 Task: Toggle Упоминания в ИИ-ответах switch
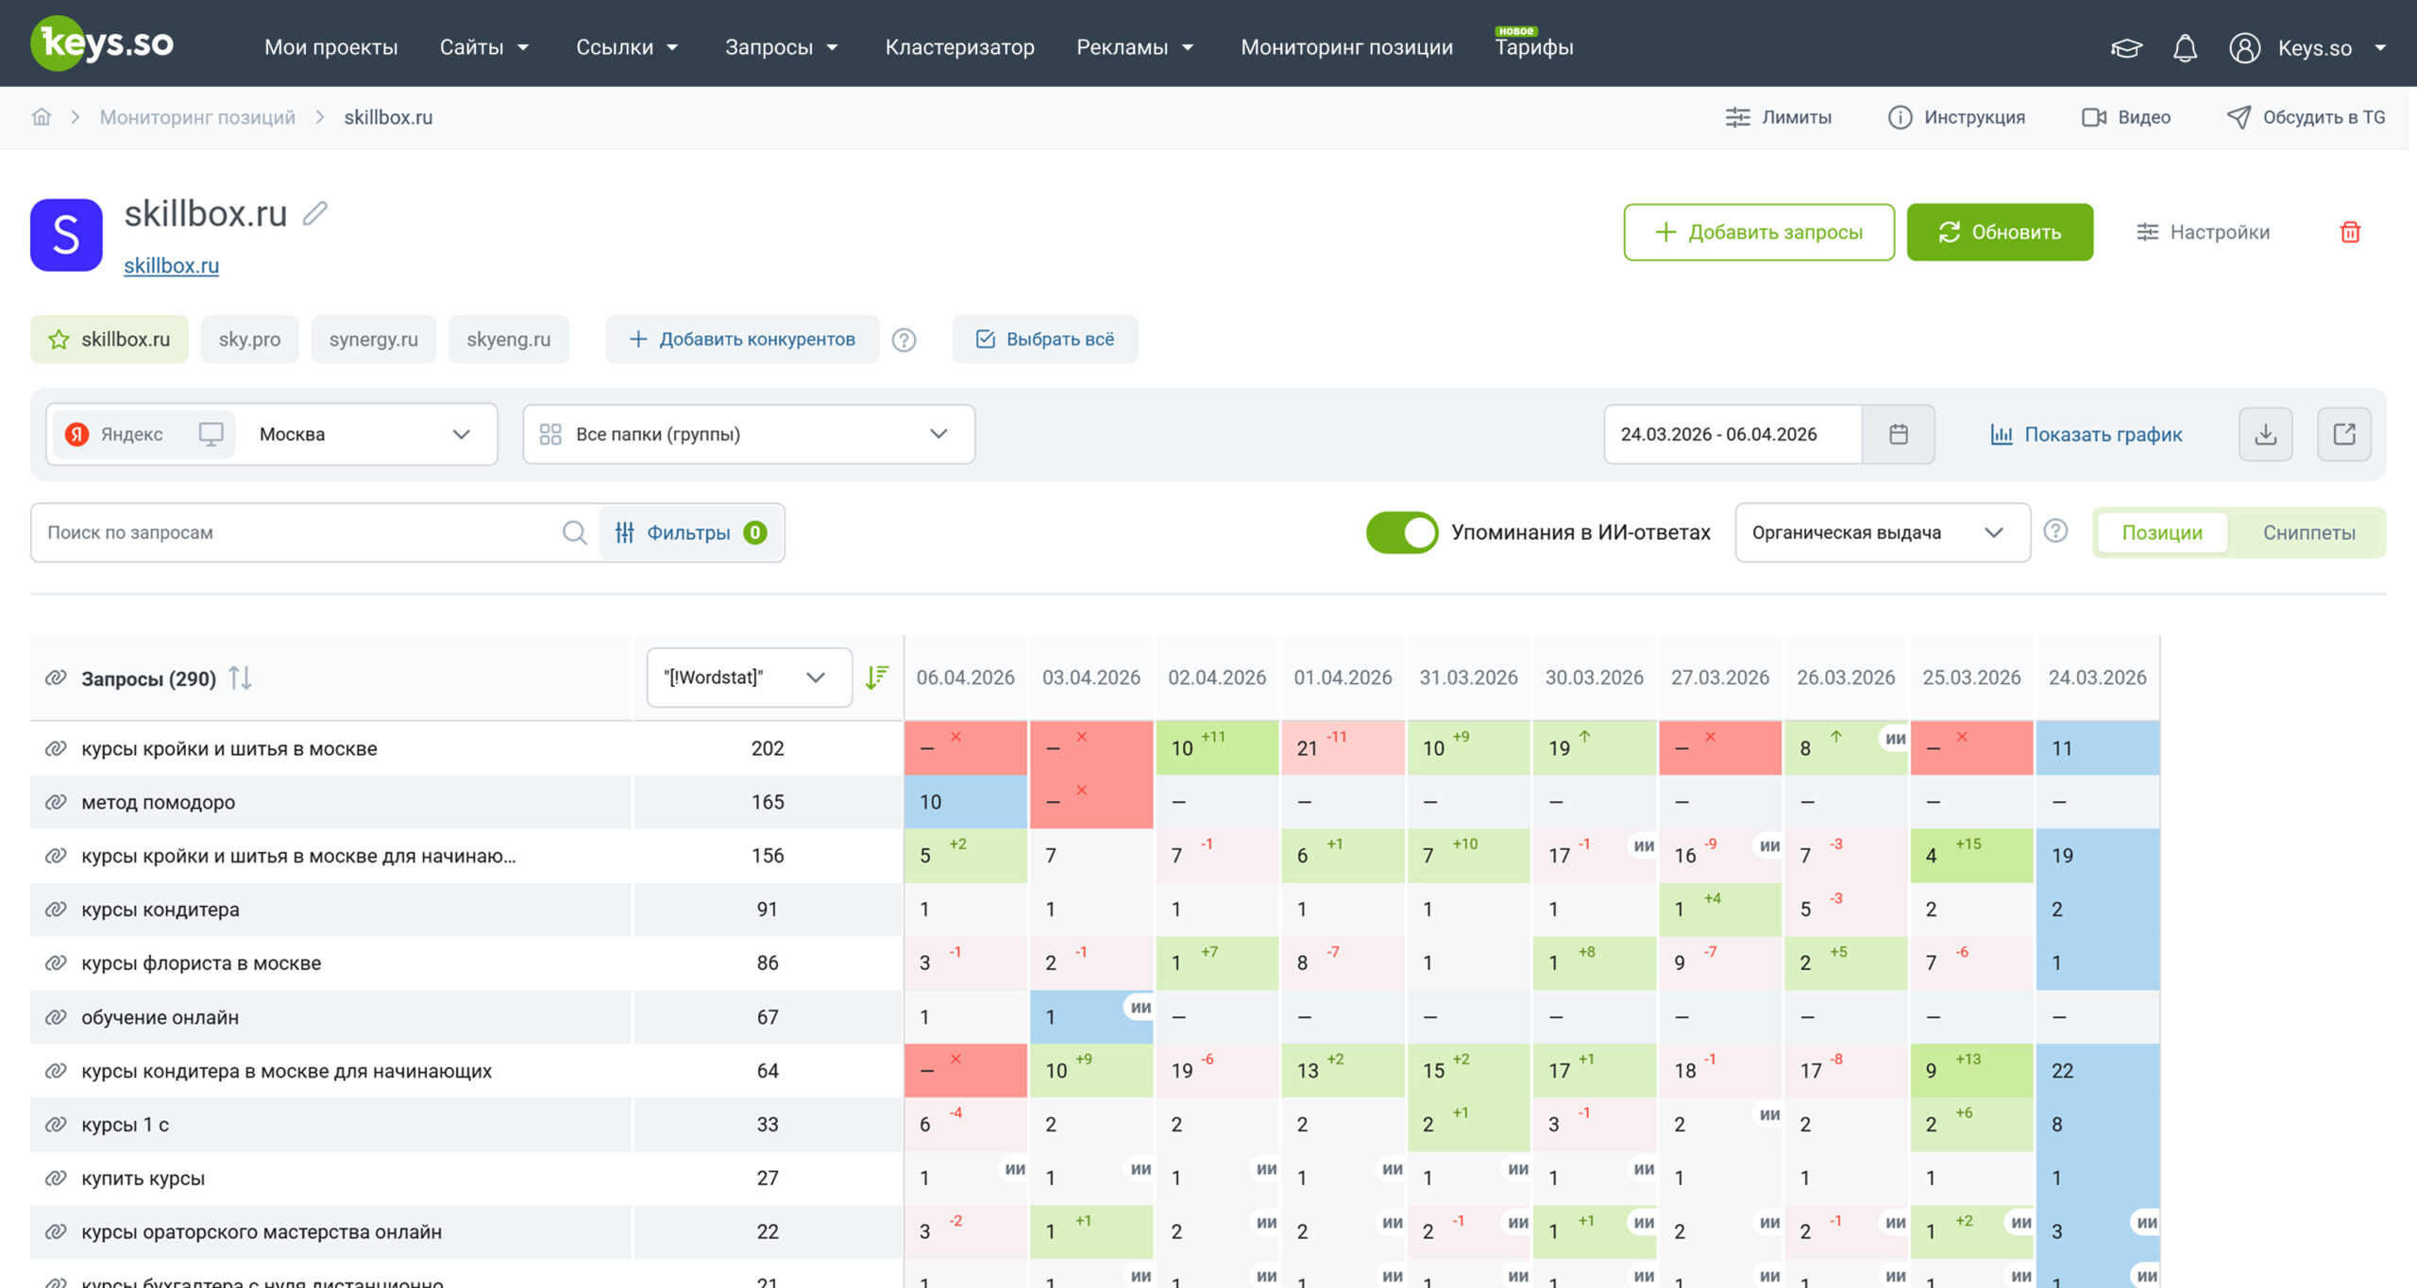pyautogui.click(x=1402, y=532)
